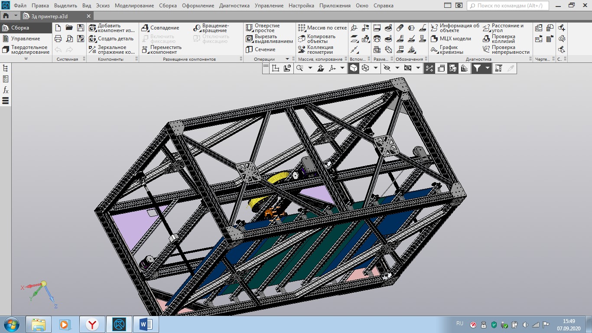
Task: Open dropdown next to the home icon
Action: coord(16,16)
